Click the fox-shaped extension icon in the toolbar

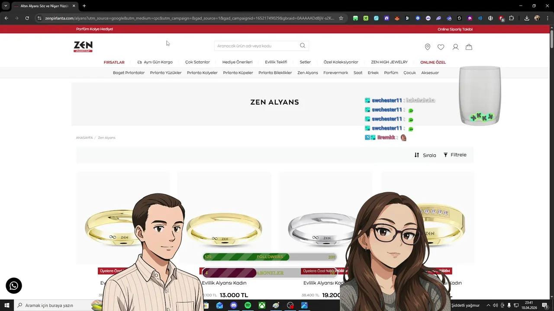coord(397,18)
